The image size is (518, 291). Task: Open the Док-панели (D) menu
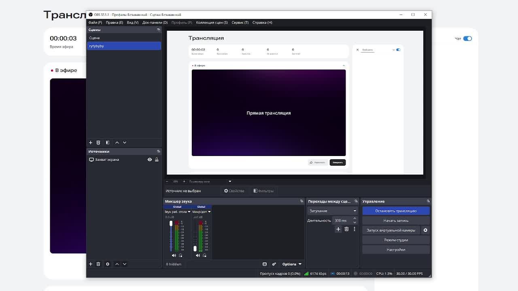[x=155, y=23]
